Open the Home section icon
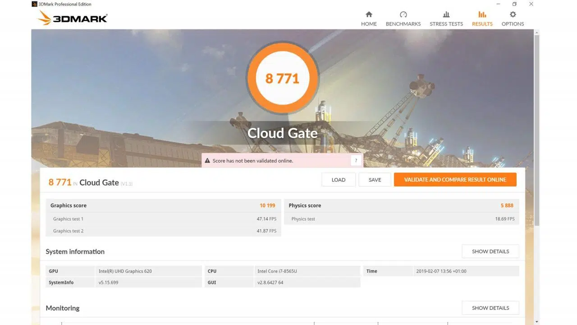This screenshot has height=325, width=577. pos(369,14)
